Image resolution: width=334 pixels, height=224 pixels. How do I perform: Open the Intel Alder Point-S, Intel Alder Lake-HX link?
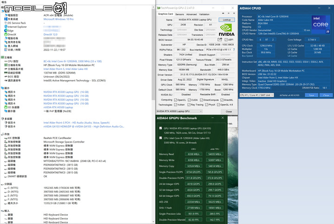tap(65, 69)
